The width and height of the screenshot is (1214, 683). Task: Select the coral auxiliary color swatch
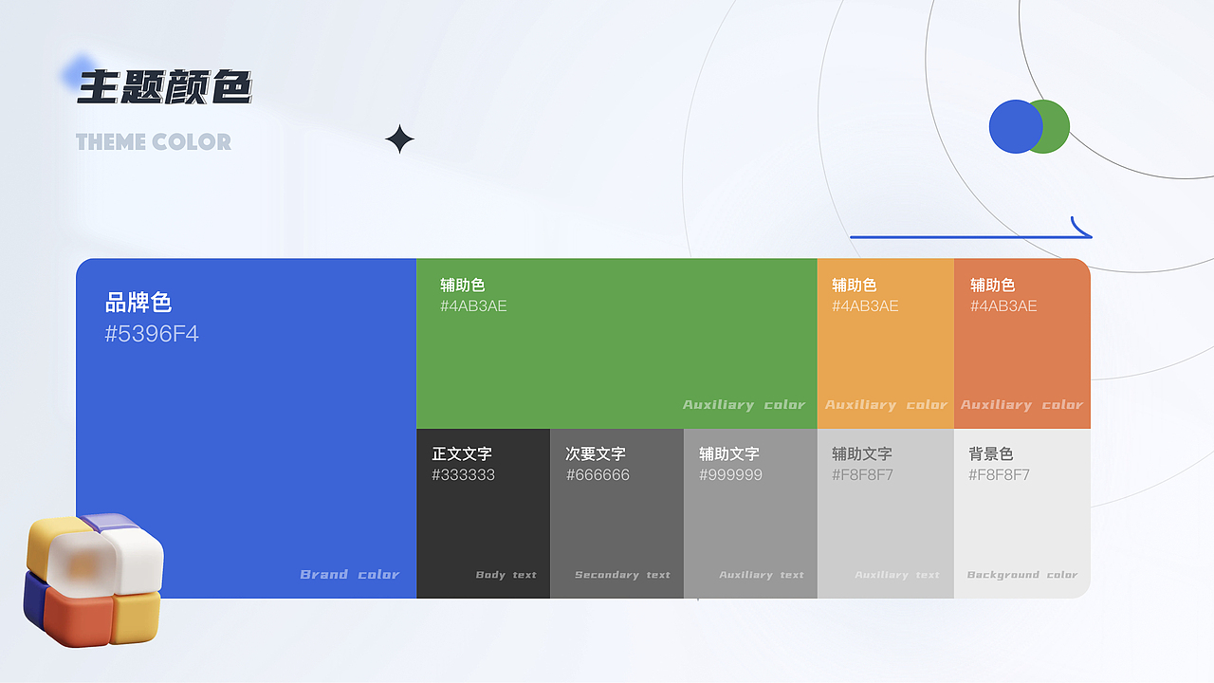tap(1022, 342)
